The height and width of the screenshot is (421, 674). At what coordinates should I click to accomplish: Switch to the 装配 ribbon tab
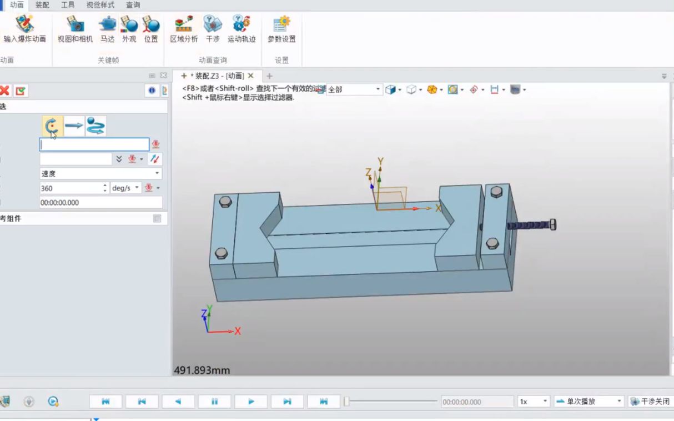42,6
